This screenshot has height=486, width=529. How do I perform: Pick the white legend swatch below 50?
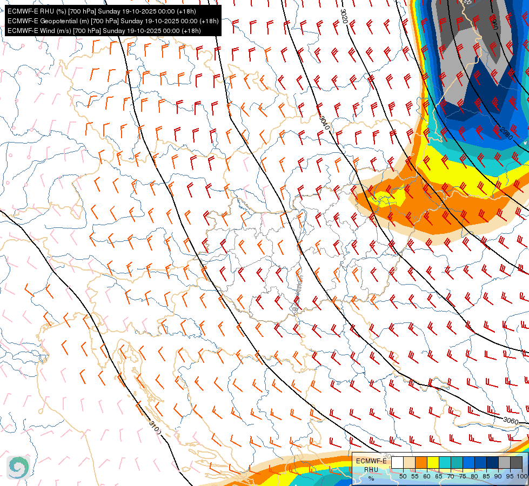397,462
